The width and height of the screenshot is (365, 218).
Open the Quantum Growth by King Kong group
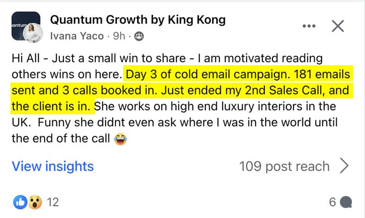138,20
